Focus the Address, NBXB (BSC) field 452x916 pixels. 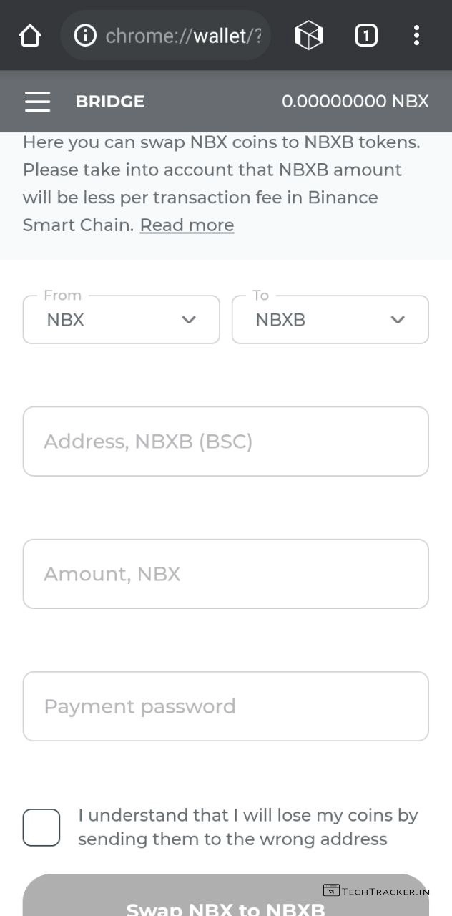226,442
